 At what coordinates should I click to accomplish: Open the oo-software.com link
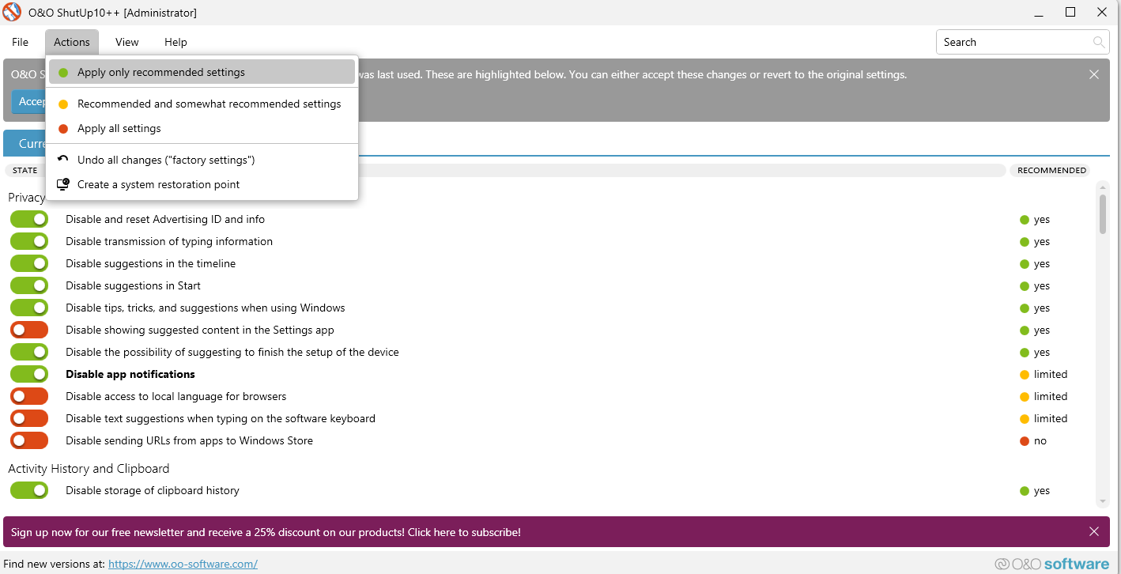pos(183,564)
